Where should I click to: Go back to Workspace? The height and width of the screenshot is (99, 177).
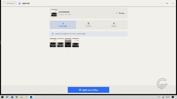(10, 3)
